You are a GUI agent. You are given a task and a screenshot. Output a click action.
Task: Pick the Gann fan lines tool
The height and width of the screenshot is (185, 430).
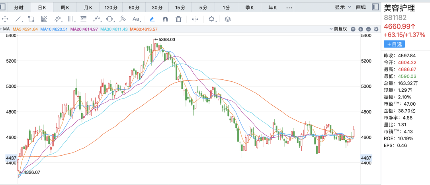tap(44, 19)
